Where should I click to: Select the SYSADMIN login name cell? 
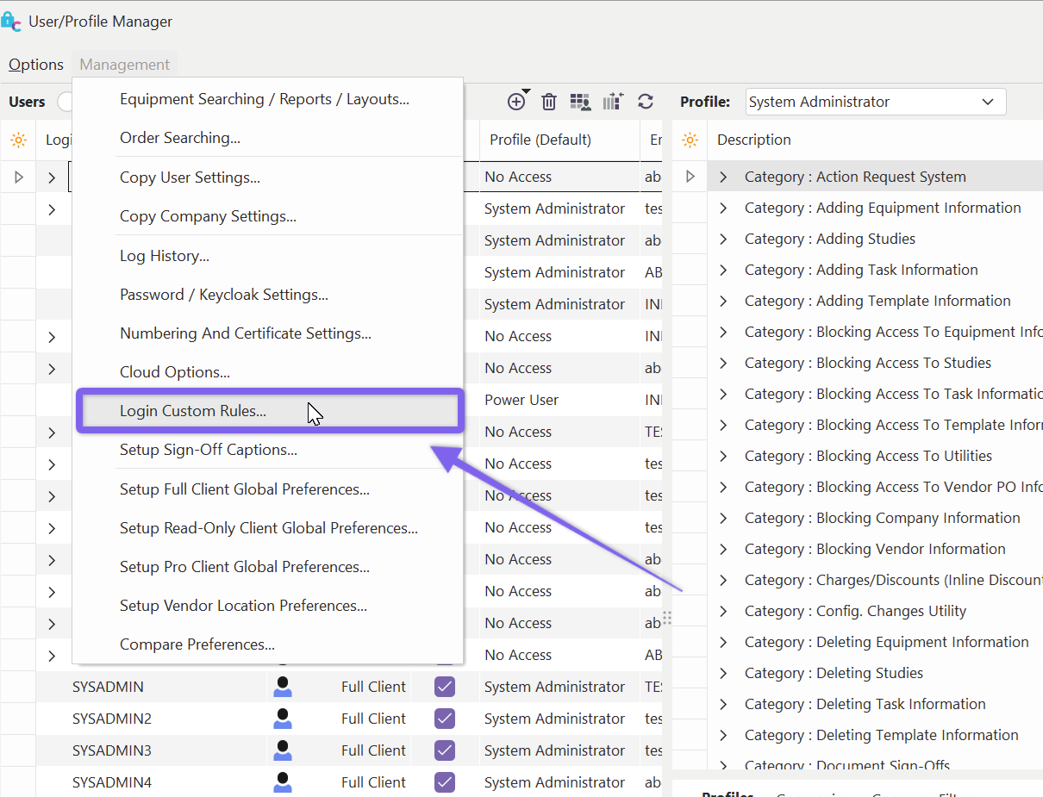click(108, 687)
